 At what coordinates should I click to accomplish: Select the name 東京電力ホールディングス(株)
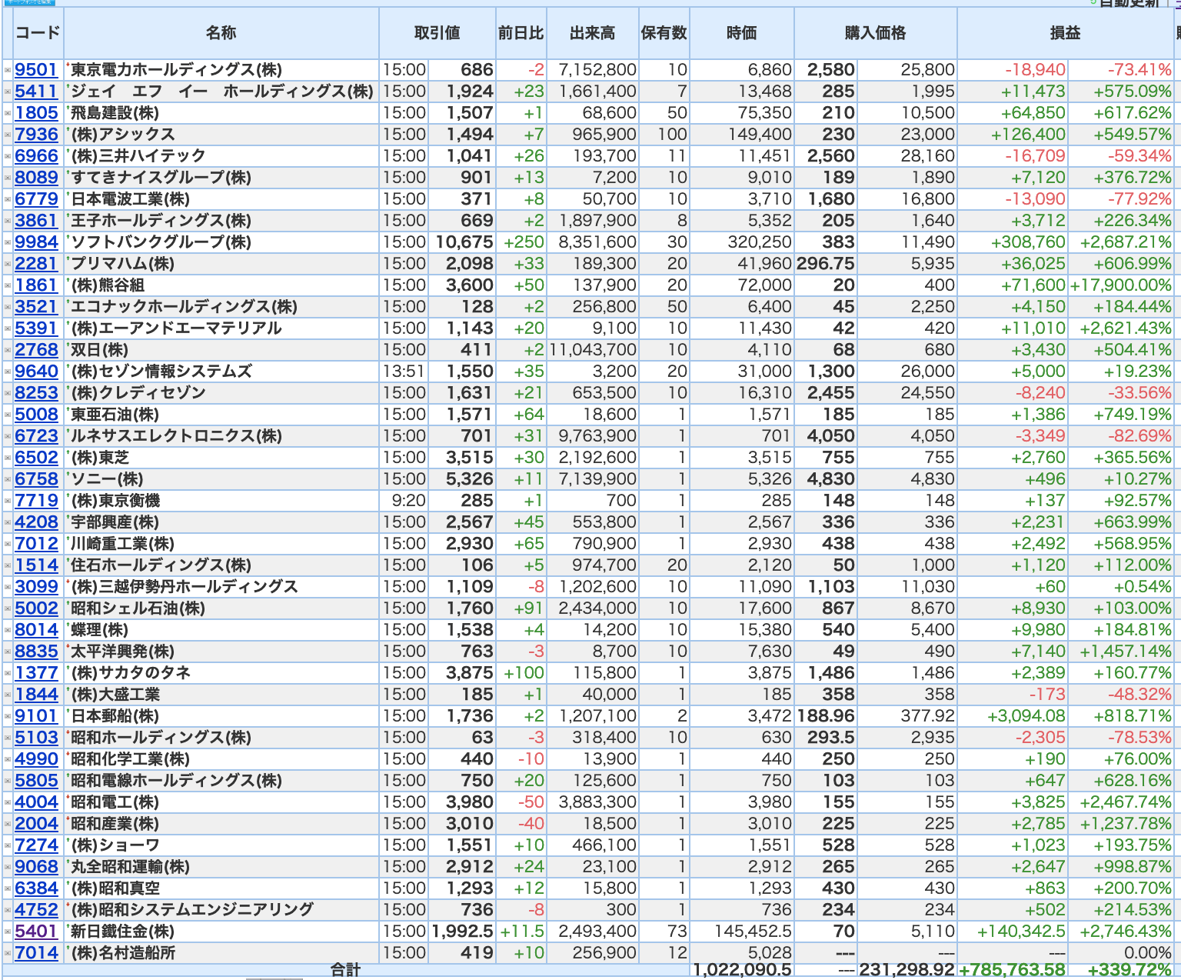tap(177, 70)
